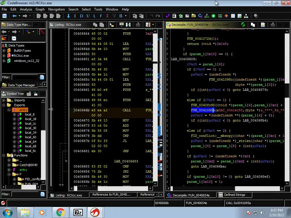Open the function call graph toolbar icon
The image size is (291, 218).
207,16
